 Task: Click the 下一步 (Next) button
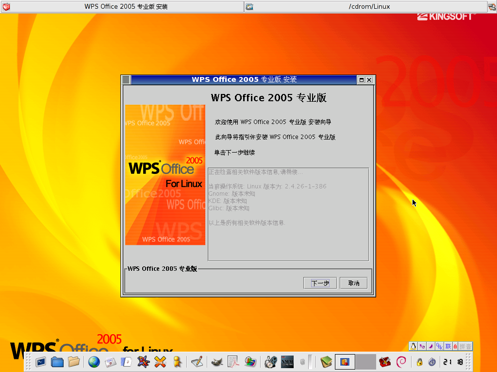[320, 283]
